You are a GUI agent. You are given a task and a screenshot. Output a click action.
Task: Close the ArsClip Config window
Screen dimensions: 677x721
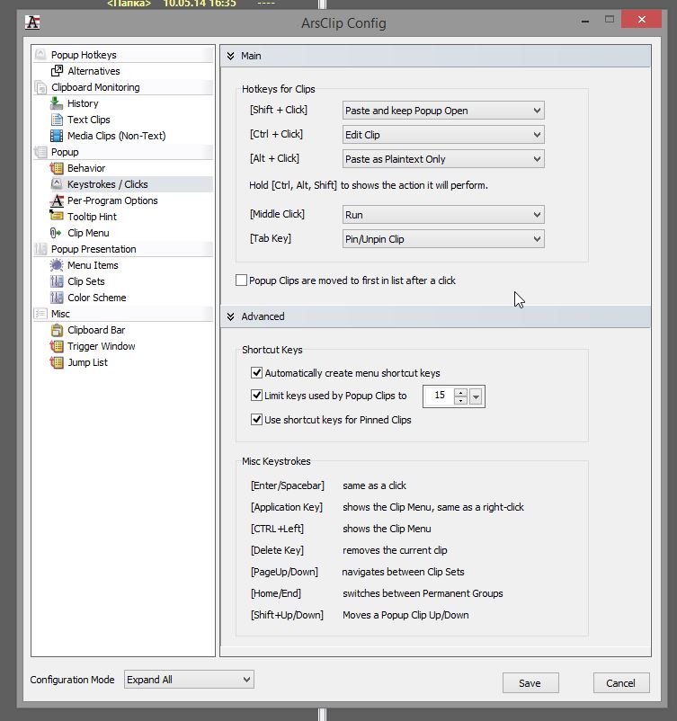click(x=642, y=19)
